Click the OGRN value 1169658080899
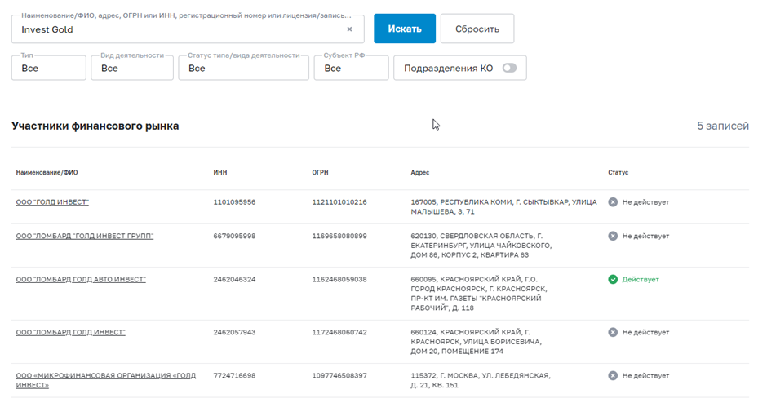Screen dimensions: 767x416 [339, 236]
